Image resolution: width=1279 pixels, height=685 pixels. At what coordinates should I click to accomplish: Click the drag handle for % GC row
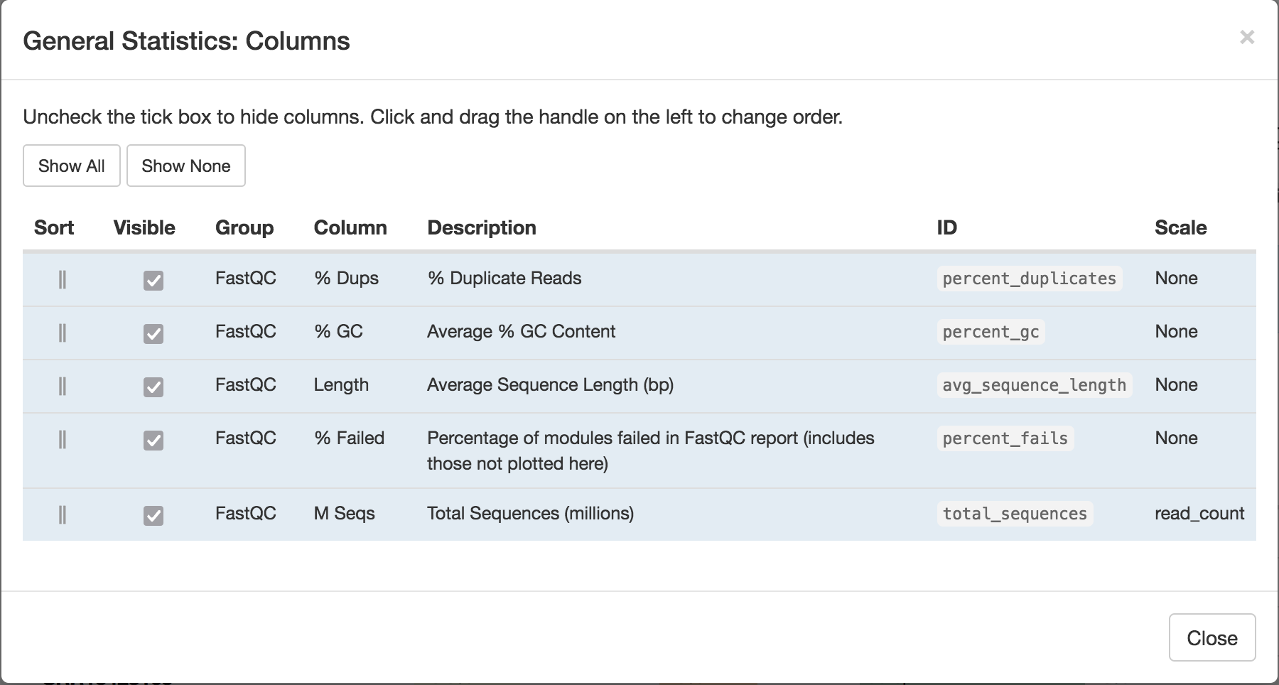tap(63, 332)
